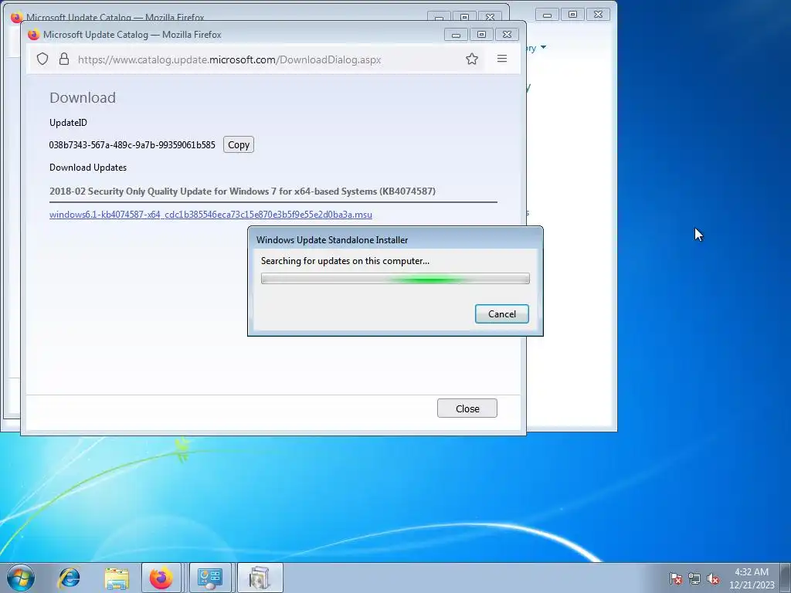Click the Show desktop strip at the taskbar end

pos(786,578)
